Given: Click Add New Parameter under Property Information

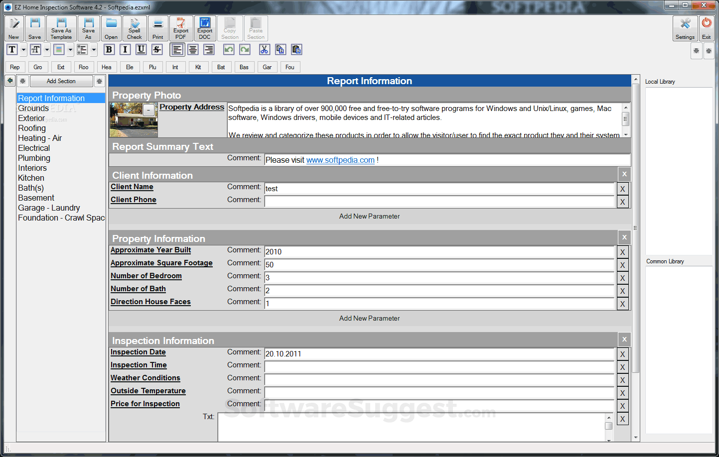Looking at the screenshot, I should 369,318.
